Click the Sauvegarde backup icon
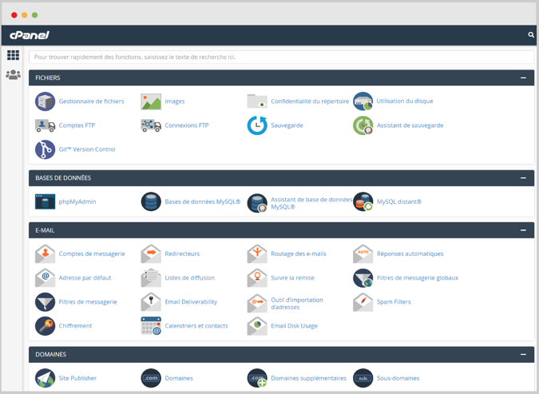 click(257, 125)
